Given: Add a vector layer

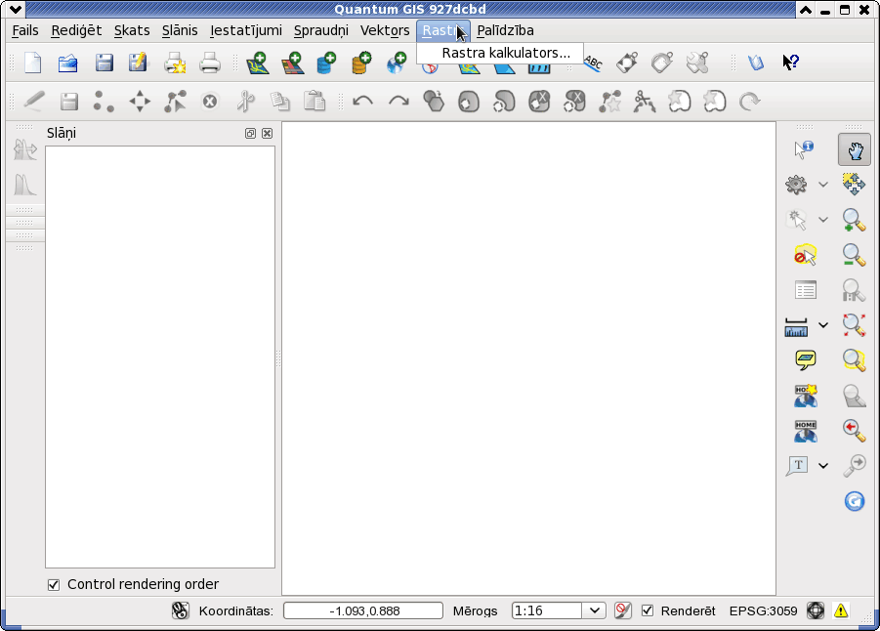Looking at the screenshot, I should (x=258, y=63).
